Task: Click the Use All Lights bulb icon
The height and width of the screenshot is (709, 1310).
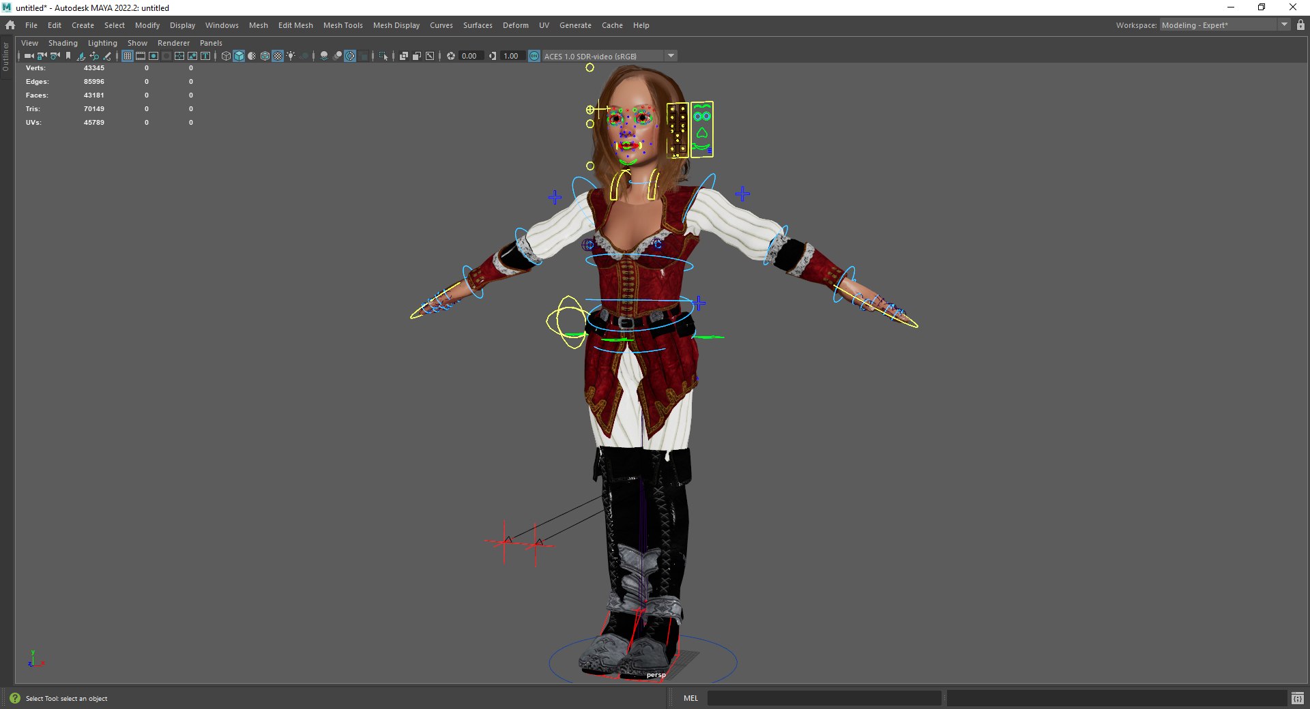Action: [291, 56]
